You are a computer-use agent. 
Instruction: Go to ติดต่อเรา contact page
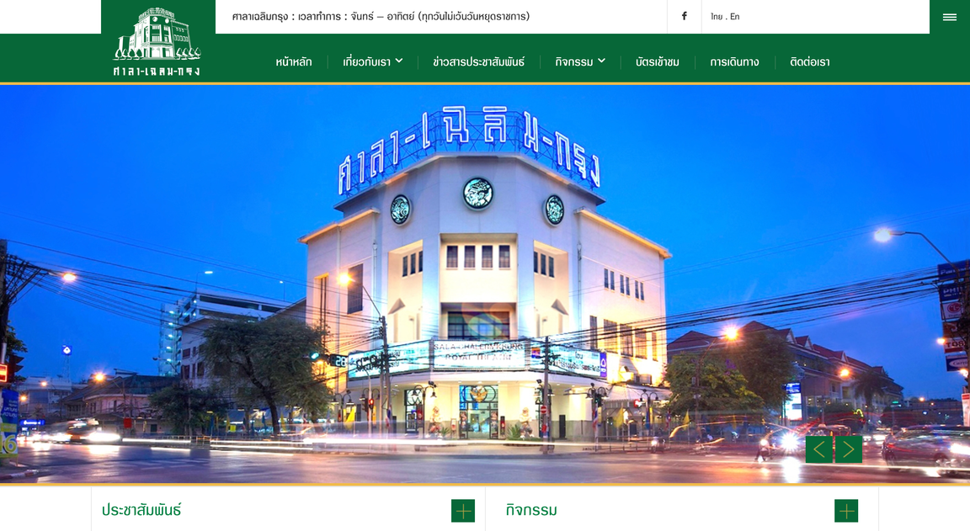[x=809, y=61]
